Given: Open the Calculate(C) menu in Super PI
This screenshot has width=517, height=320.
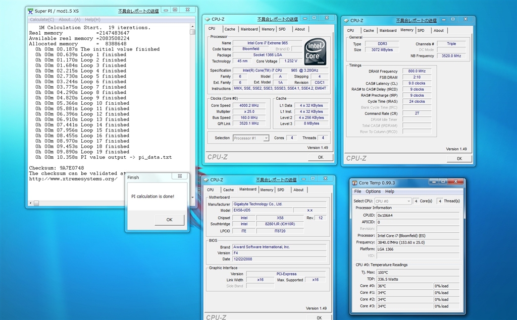Looking at the screenshot, I should [42, 20].
